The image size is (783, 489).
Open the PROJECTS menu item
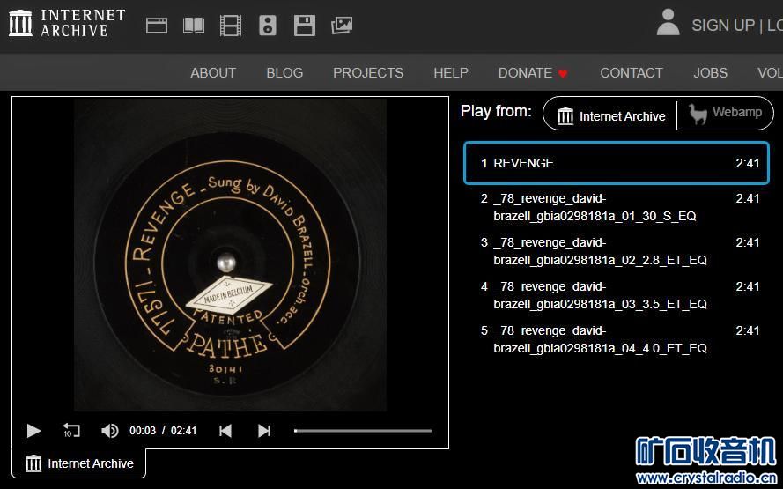pyautogui.click(x=368, y=73)
